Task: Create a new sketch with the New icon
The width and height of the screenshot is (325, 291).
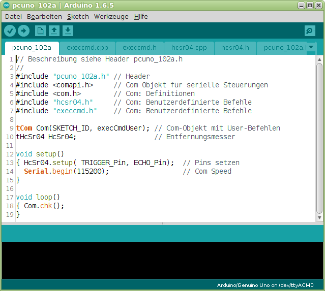Action: click(40, 31)
